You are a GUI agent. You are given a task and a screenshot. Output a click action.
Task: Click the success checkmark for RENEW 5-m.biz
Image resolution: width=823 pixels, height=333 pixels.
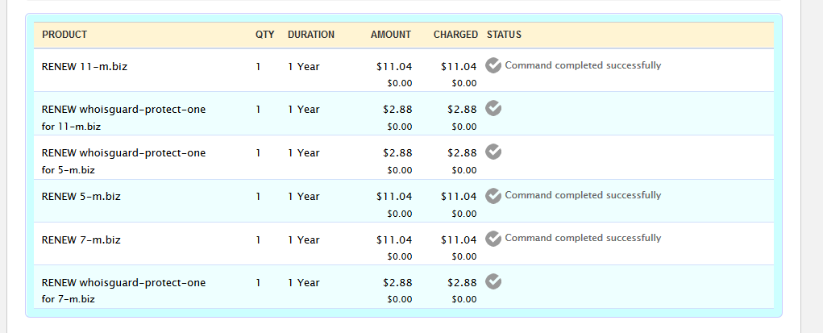click(x=494, y=195)
